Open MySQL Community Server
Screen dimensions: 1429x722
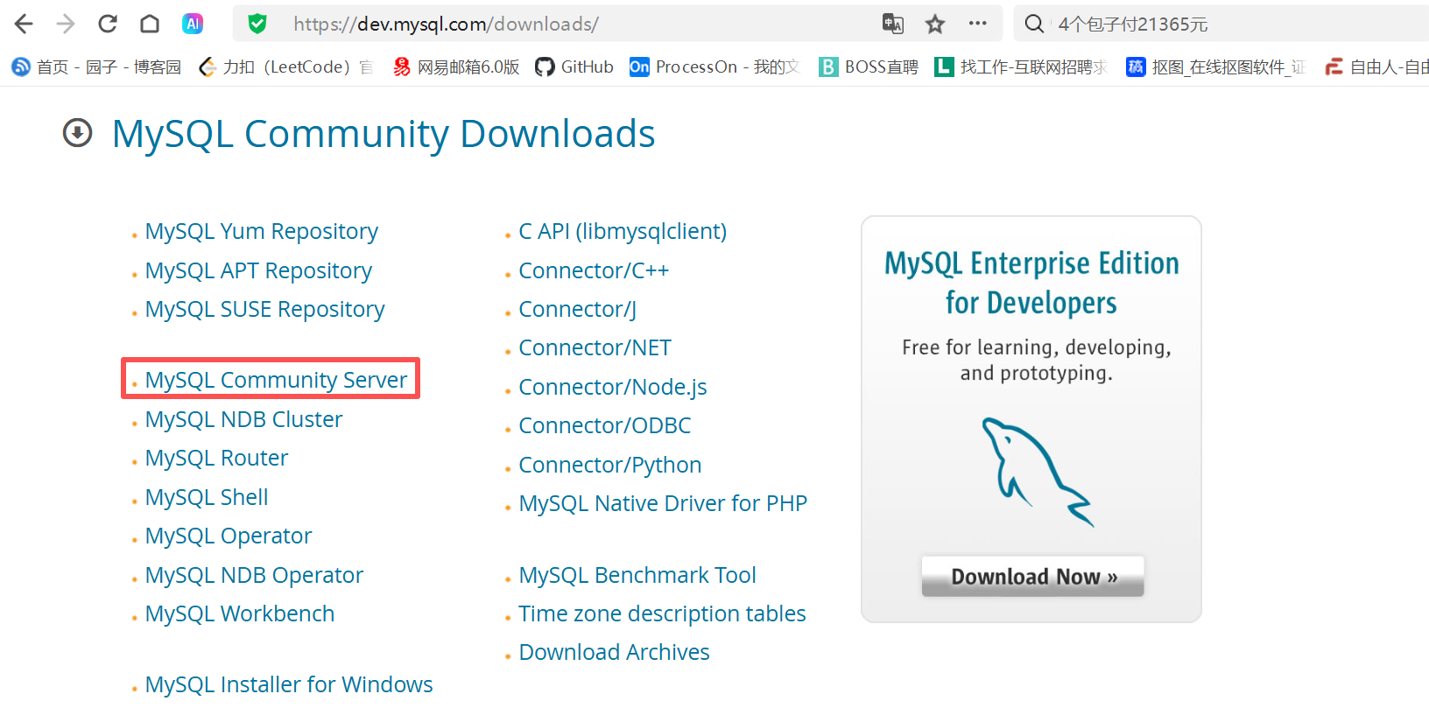point(276,380)
